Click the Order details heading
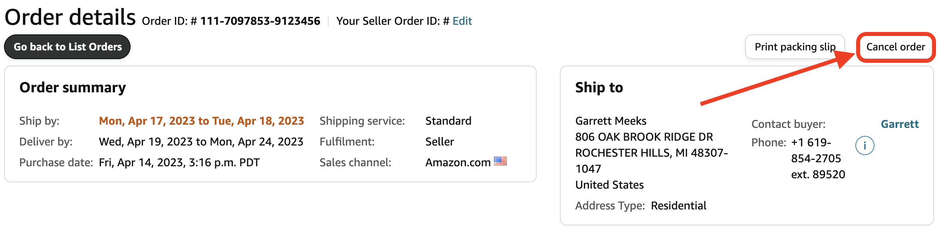The width and height of the screenshot is (948, 239). click(x=70, y=17)
